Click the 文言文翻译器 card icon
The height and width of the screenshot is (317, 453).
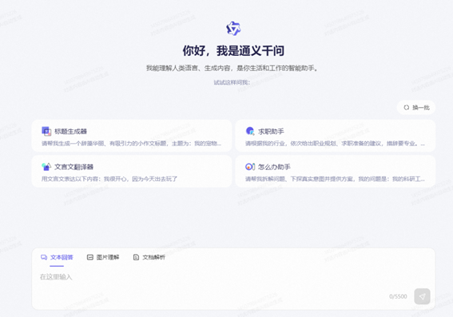point(46,167)
